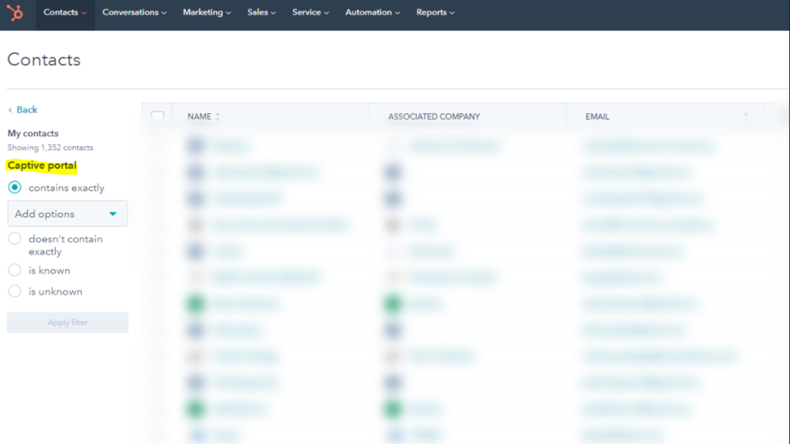Select the 'is known' filter option
790x444 pixels.
[15, 270]
